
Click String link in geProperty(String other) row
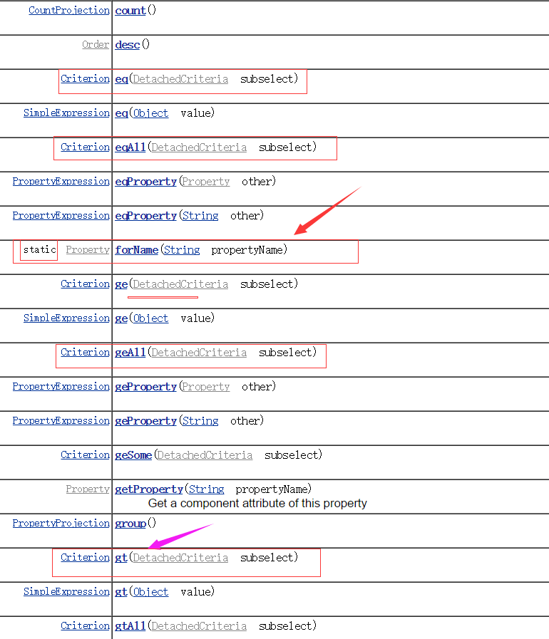[x=200, y=421]
